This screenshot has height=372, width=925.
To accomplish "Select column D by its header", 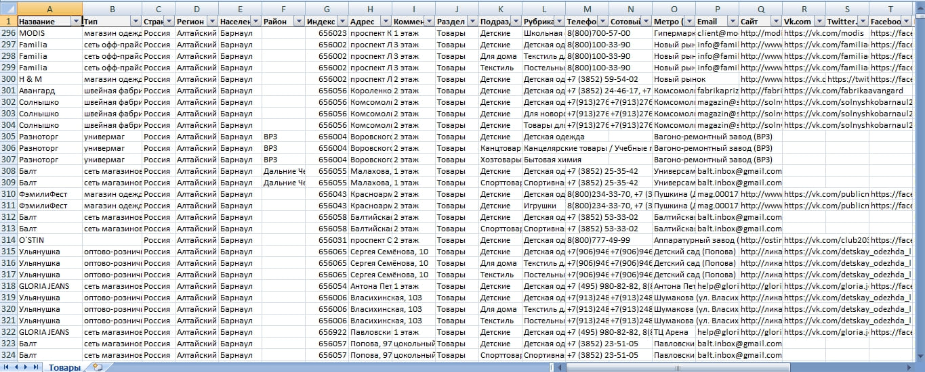I will (197, 9).
